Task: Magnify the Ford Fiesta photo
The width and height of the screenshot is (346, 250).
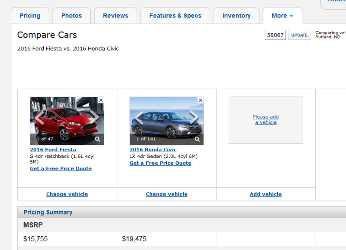Action: [98, 139]
